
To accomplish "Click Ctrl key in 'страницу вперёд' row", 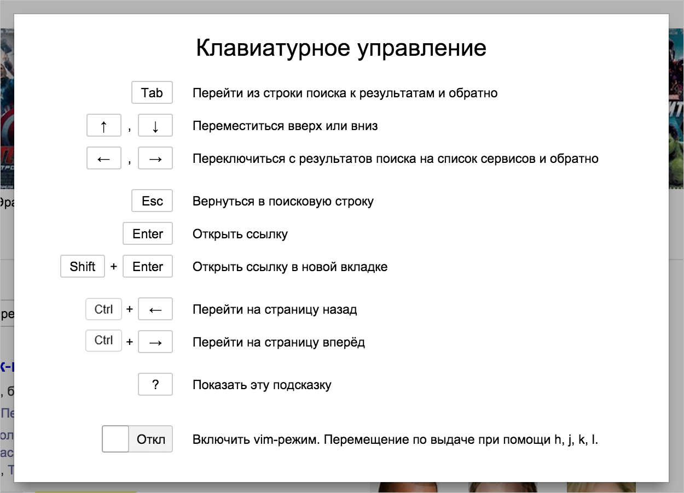I will pyautogui.click(x=103, y=341).
